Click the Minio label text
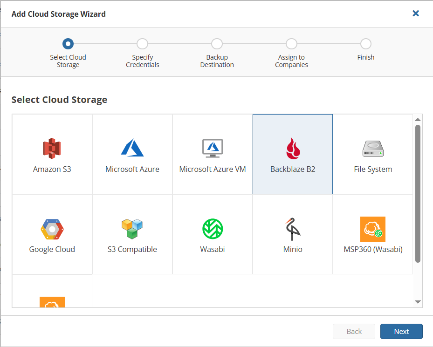The width and height of the screenshot is (433, 347). pos(293,249)
